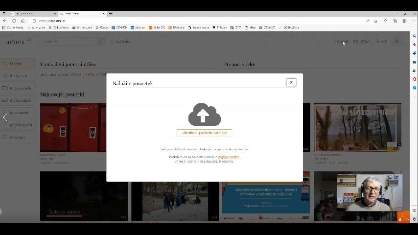The height and width of the screenshot is (235, 418).
Task: Click the cloud upload icon
Action: (x=204, y=114)
